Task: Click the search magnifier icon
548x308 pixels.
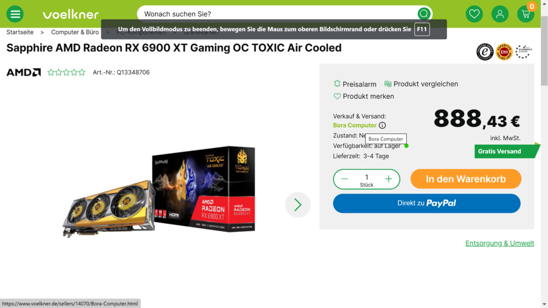Action: (x=424, y=14)
